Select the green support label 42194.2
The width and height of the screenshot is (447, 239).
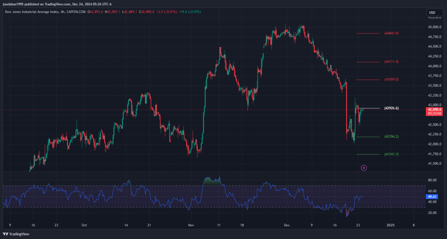pos(391,136)
